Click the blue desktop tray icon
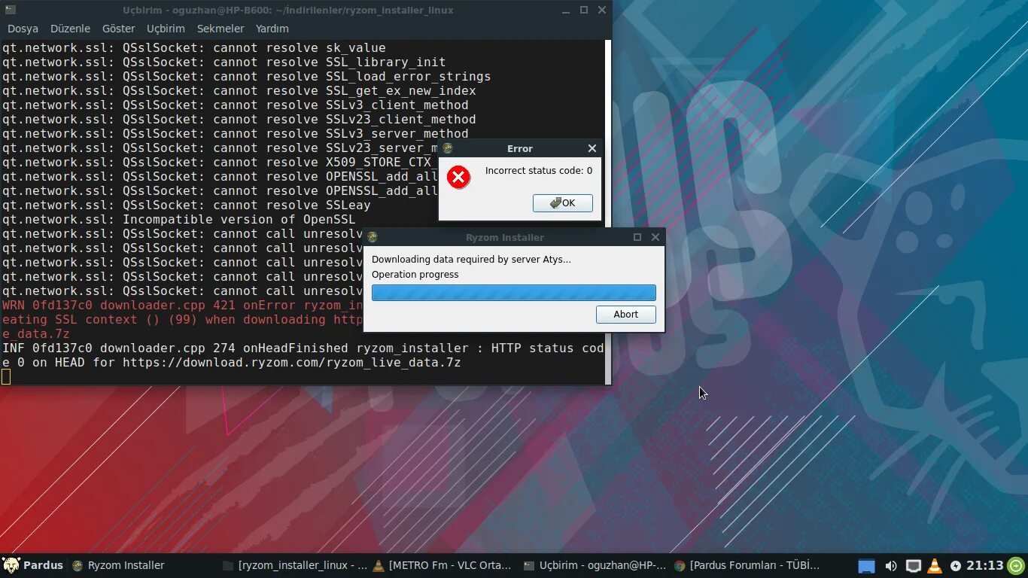Screen dimensions: 1028x578 (867, 566)
